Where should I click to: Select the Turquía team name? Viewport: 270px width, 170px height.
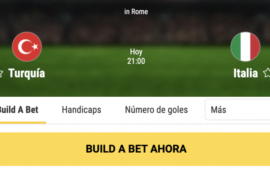point(27,73)
